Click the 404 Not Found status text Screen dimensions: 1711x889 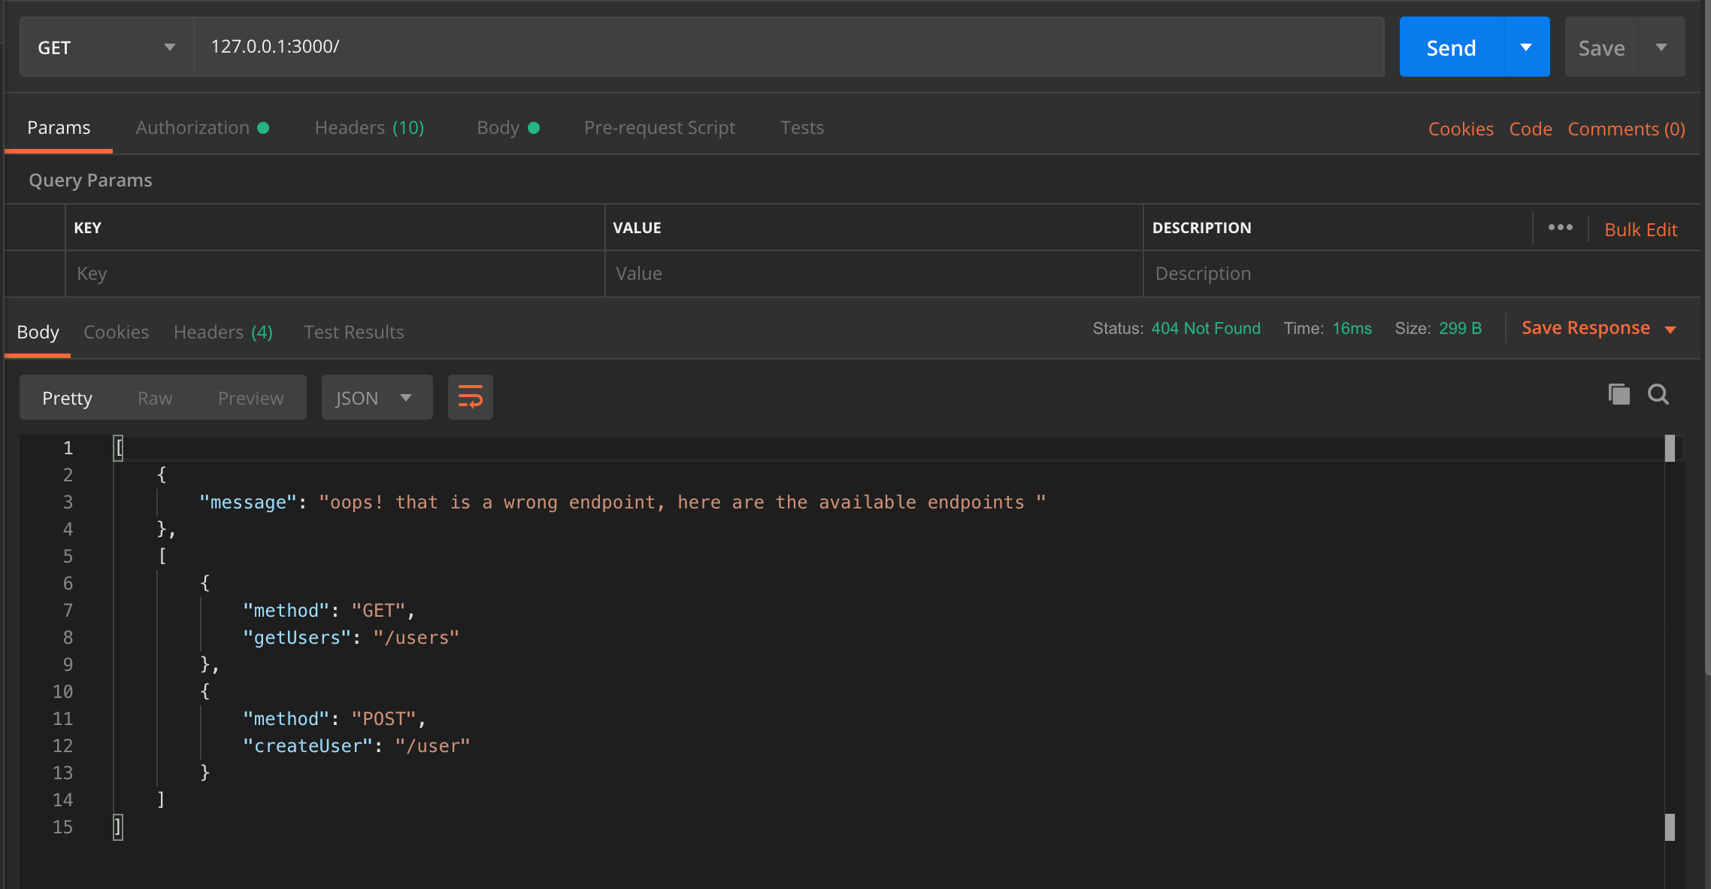pyautogui.click(x=1206, y=328)
